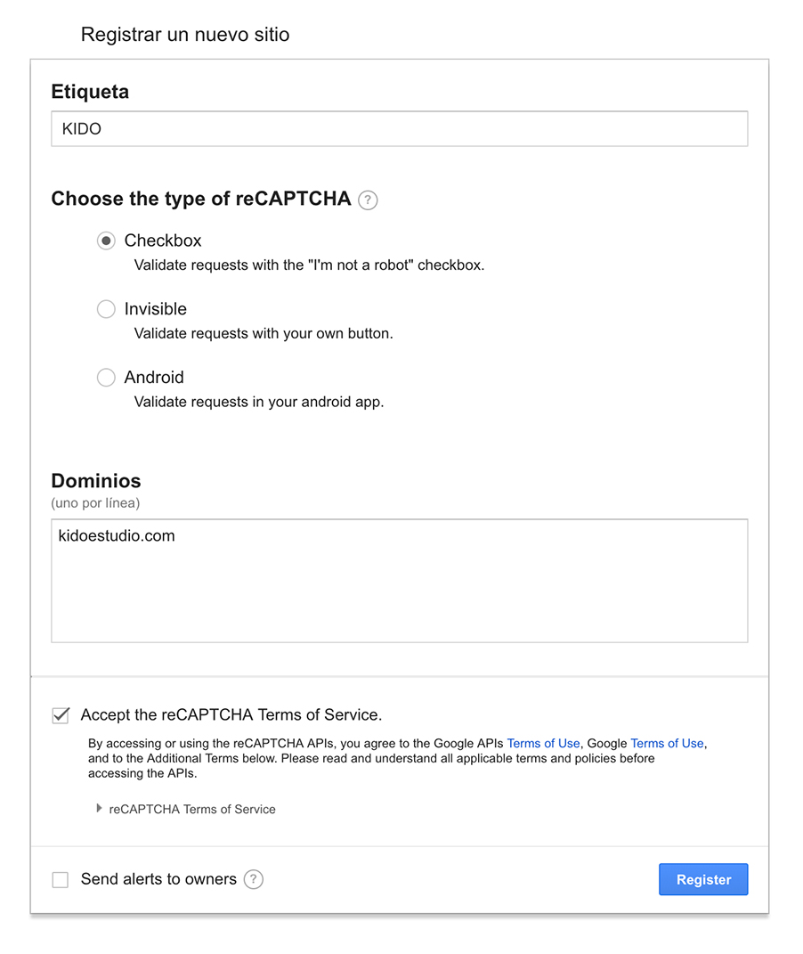
Task: Click the "Checkbox" option label text
Action: pyautogui.click(x=163, y=241)
